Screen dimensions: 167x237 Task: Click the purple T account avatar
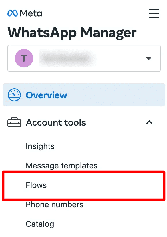[x=24, y=58]
